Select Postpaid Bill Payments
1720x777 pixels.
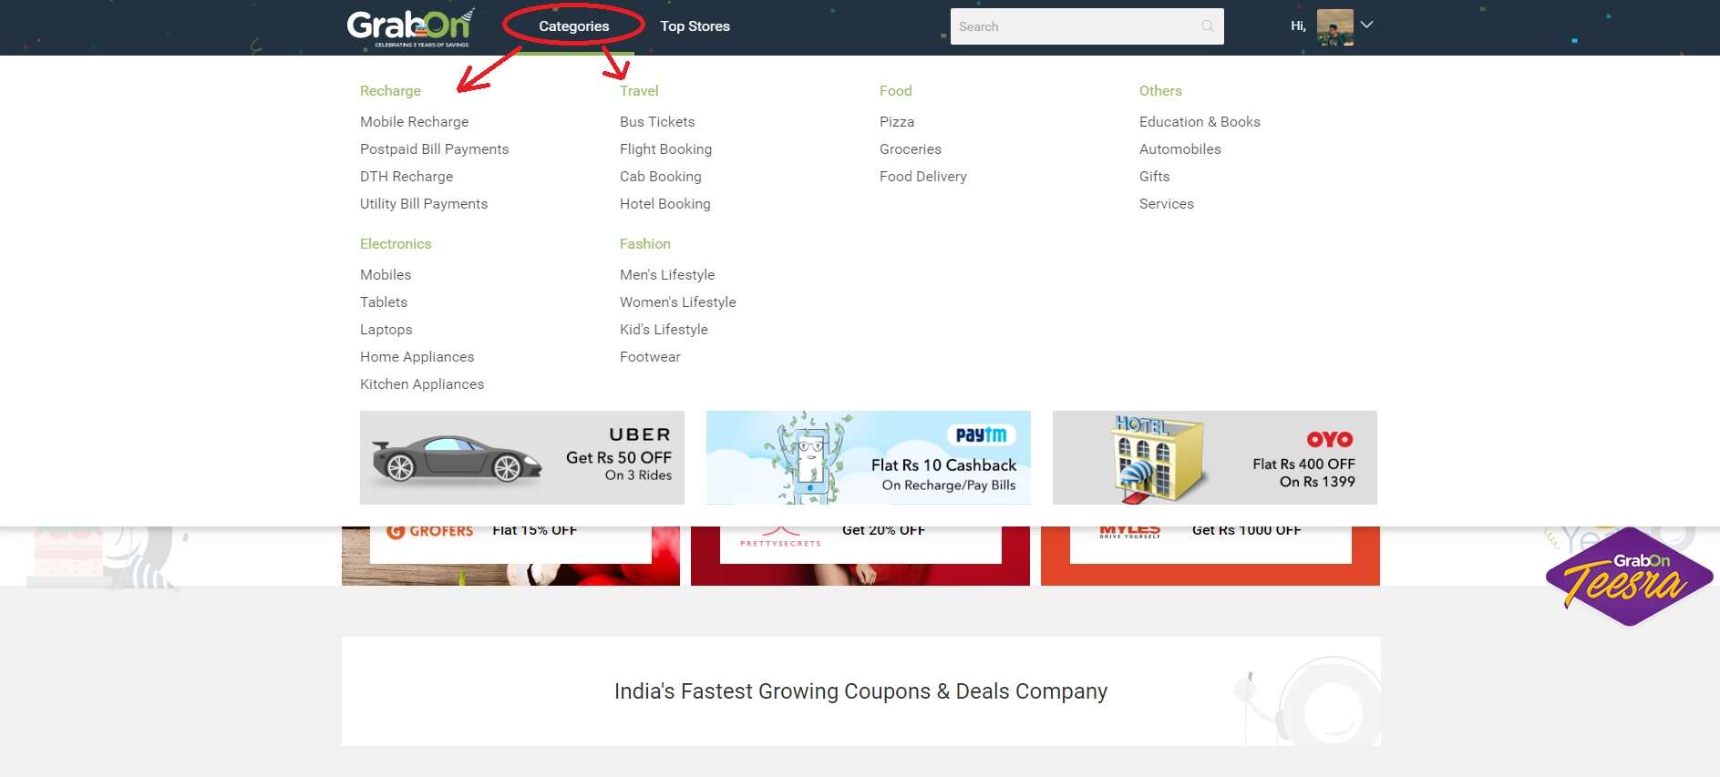(434, 149)
